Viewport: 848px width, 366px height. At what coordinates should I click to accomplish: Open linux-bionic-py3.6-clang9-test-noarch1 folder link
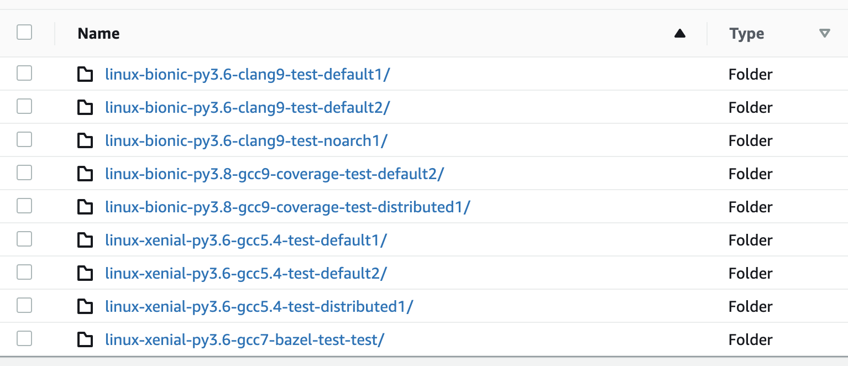pos(247,140)
